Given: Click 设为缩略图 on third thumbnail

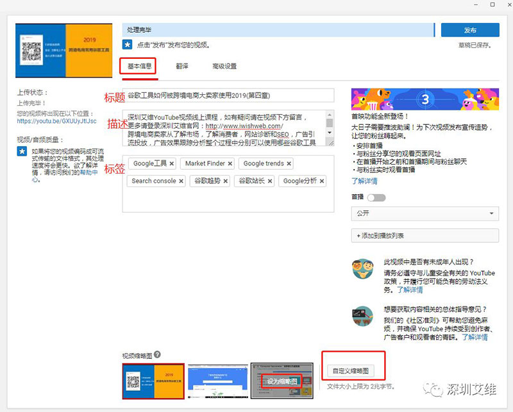Looking at the screenshot, I should pos(282,381).
